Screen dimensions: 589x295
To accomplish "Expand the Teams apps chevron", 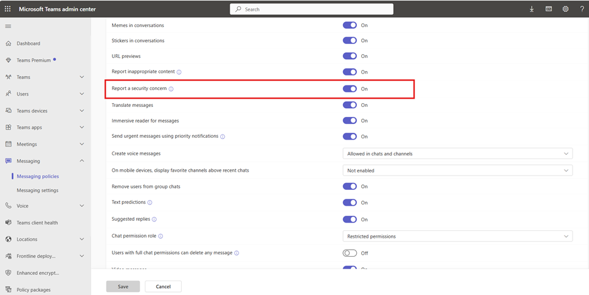I will [x=82, y=127].
